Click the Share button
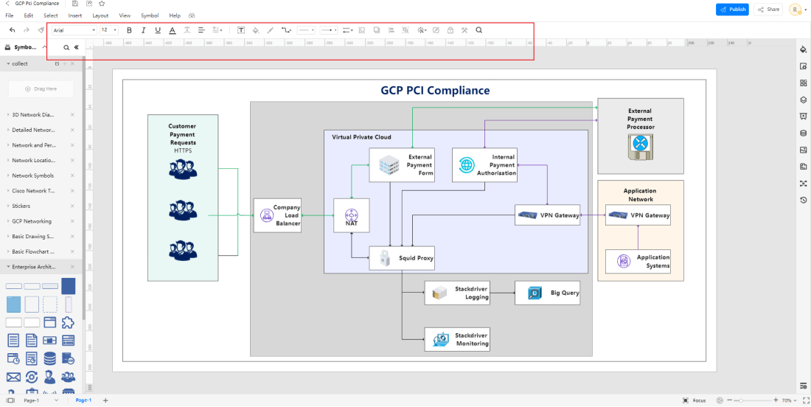The height and width of the screenshot is (407, 811). [768, 10]
